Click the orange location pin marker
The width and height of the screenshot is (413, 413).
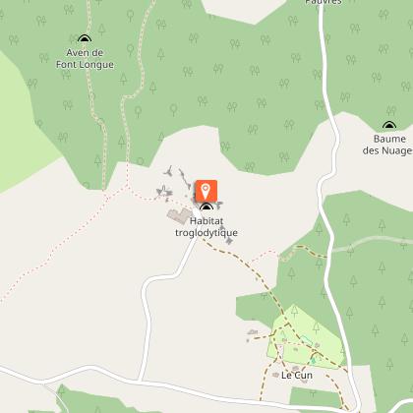pyautogui.click(x=206, y=191)
